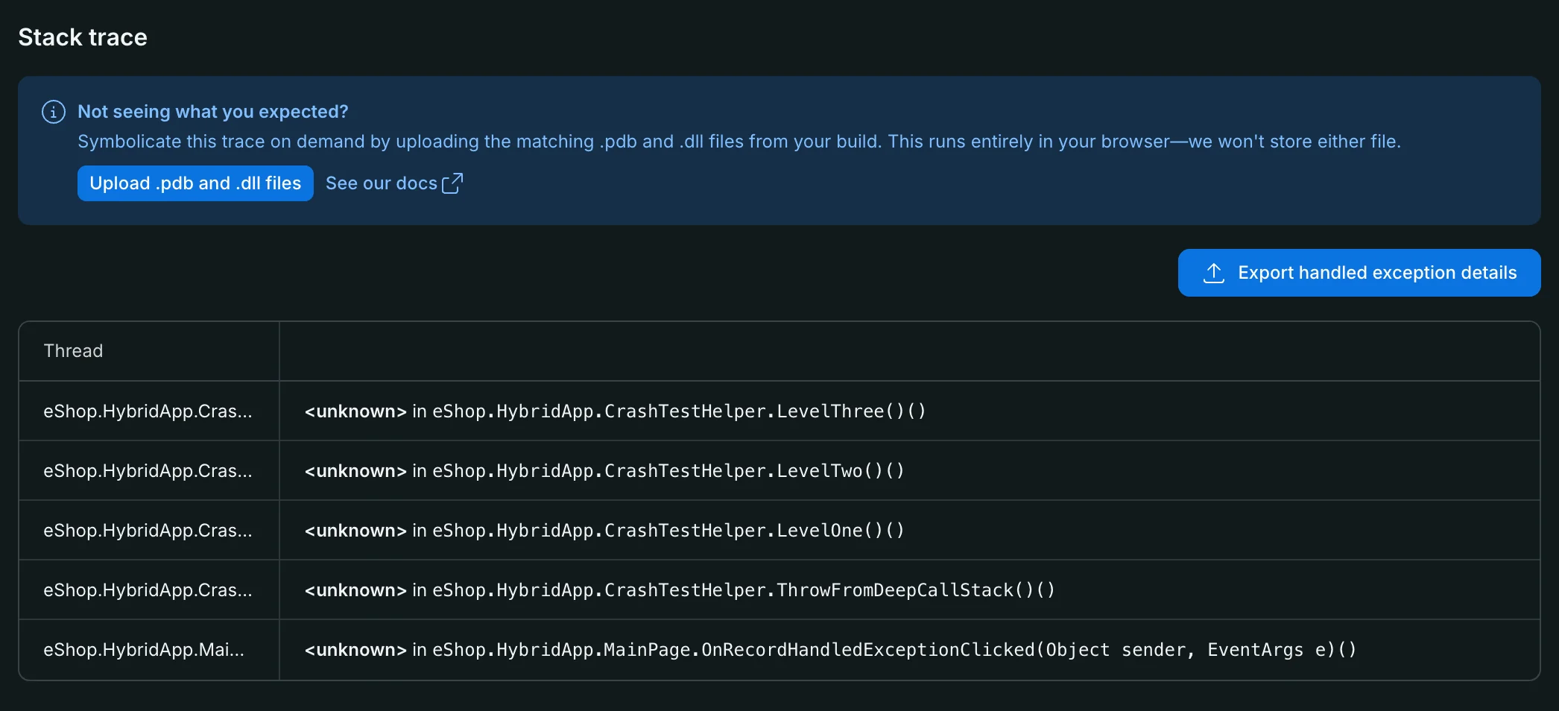Click the upload arrow icon on Export button
The image size is (1559, 711).
pos(1214,273)
